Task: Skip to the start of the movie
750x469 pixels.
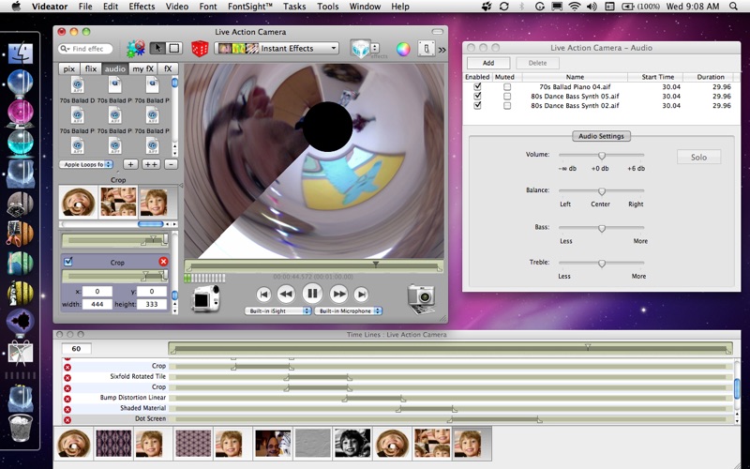Action: 263,295
